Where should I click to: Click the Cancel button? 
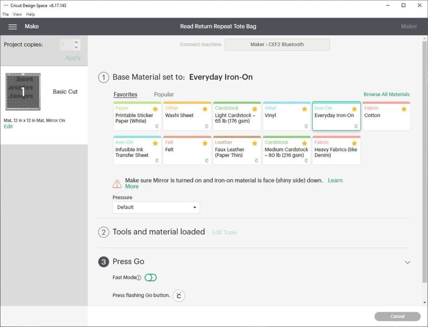point(397,317)
